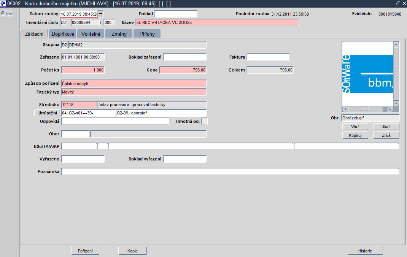Click the Cena field 795.00
The width and height of the screenshot is (407, 257).
(183, 70)
